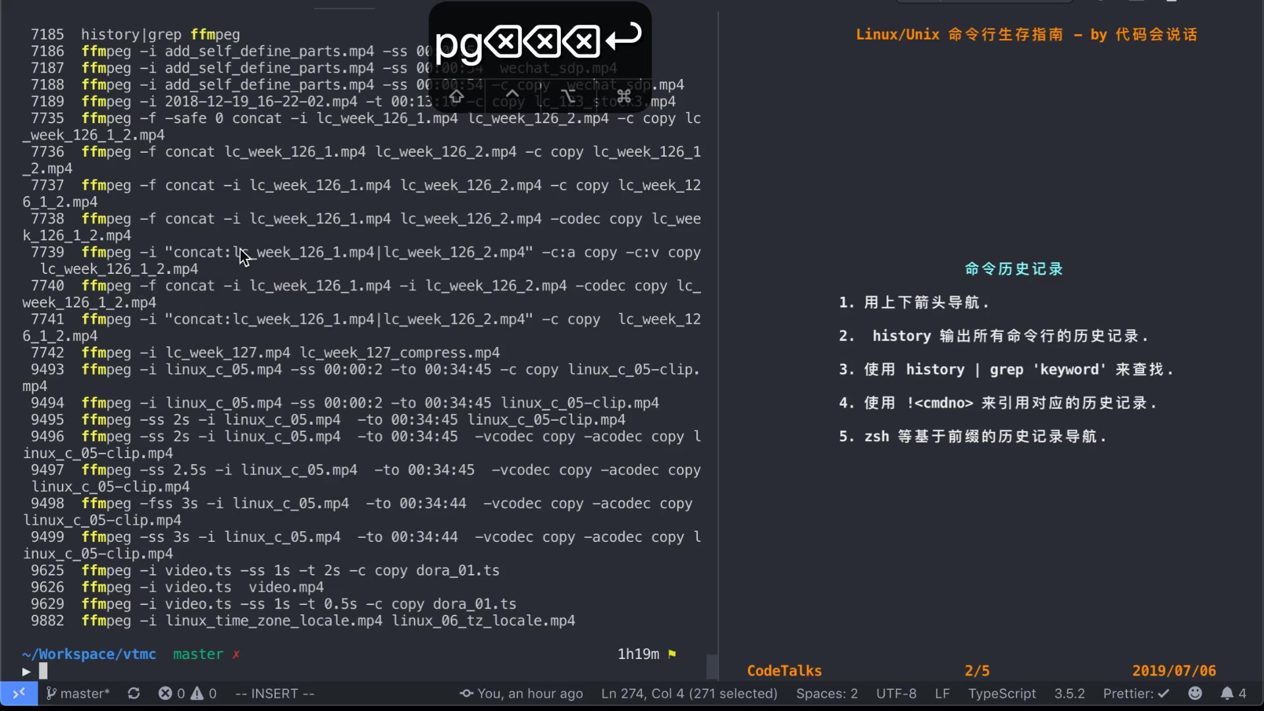Click history entry 7742 lc_week_127_compress.mp4
The image size is (1264, 711).
click(x=265, y=353)
